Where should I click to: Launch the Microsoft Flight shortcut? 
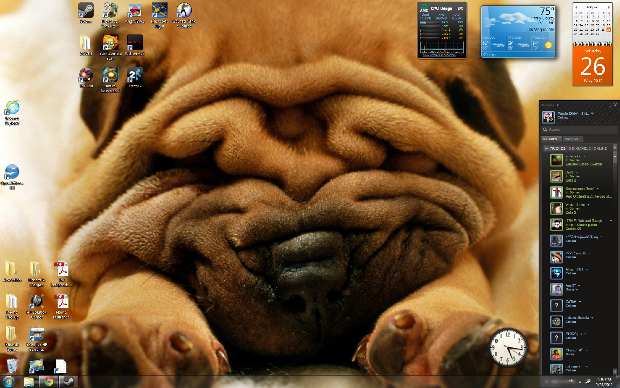(159, 15)
